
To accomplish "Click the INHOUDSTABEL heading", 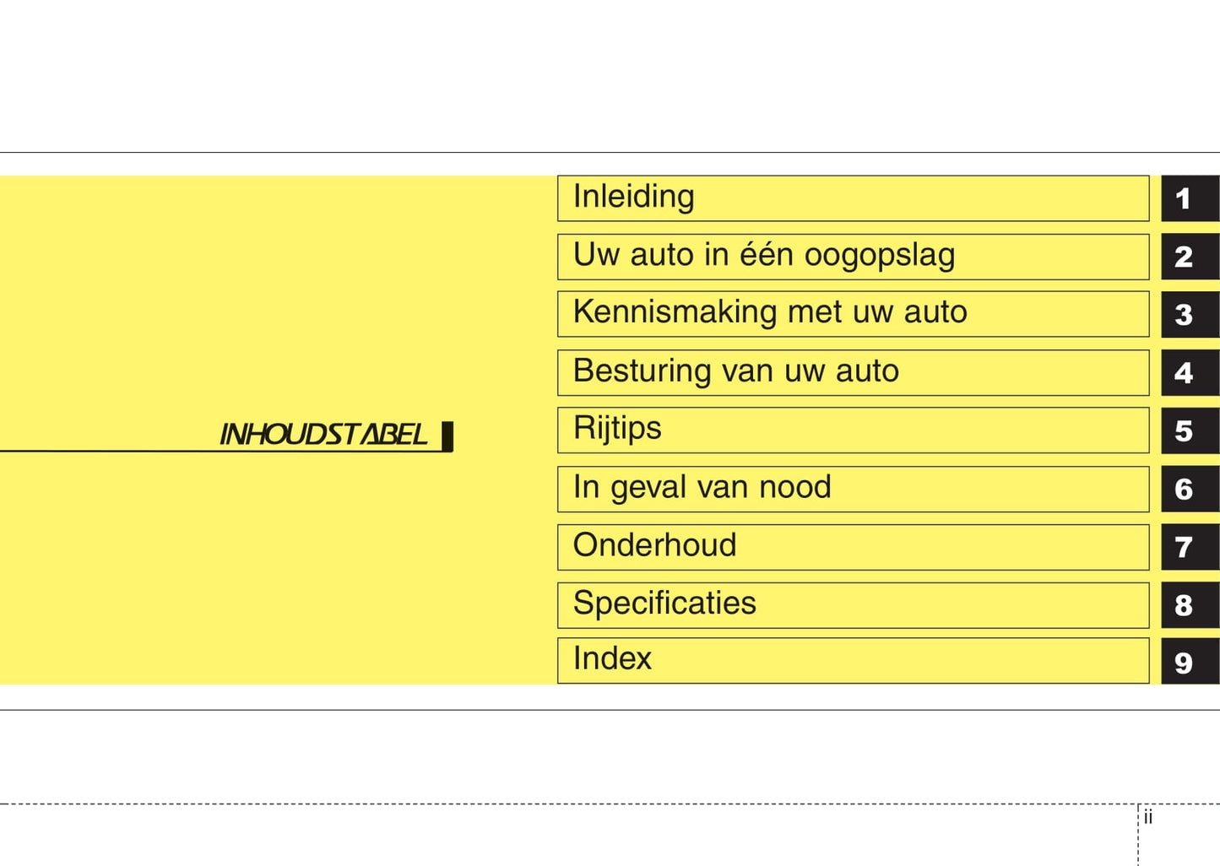I will 323,435.
